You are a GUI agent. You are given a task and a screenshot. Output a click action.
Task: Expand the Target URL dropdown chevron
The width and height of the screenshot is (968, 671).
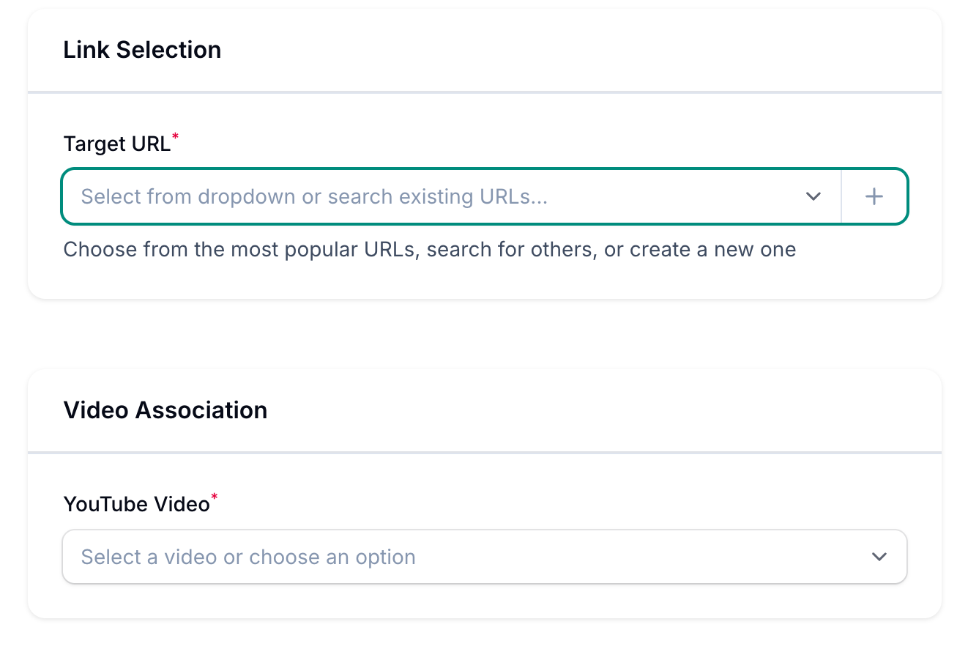coord(813,196)
